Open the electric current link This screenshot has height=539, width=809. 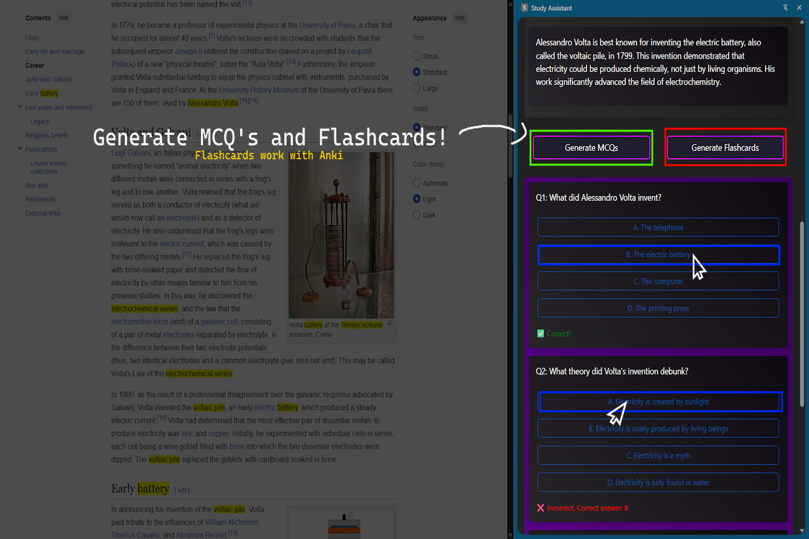(x=182, y=244)
